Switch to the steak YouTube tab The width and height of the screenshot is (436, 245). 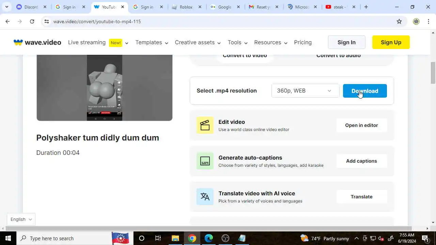tap(341, 7)
